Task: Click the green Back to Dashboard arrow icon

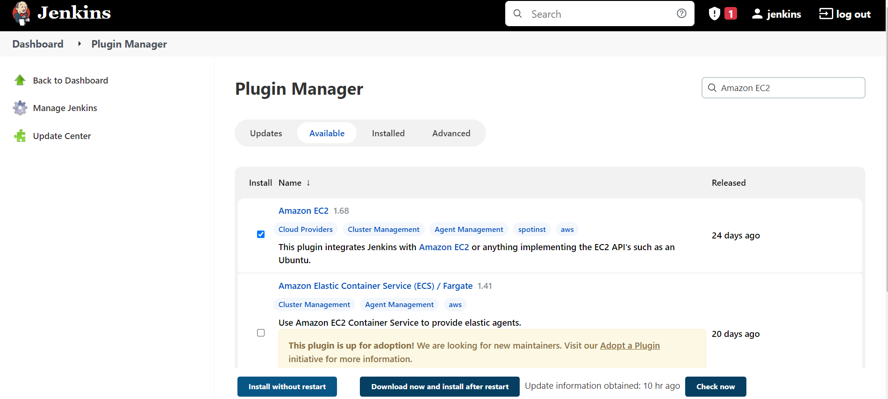Action: pos(20,80)
